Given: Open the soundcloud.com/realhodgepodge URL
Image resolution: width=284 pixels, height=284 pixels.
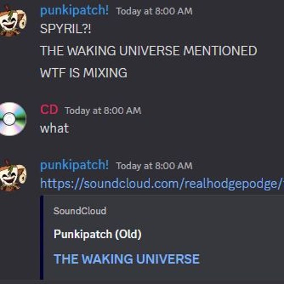Looking at the screenshot, I should coord(162,183).
